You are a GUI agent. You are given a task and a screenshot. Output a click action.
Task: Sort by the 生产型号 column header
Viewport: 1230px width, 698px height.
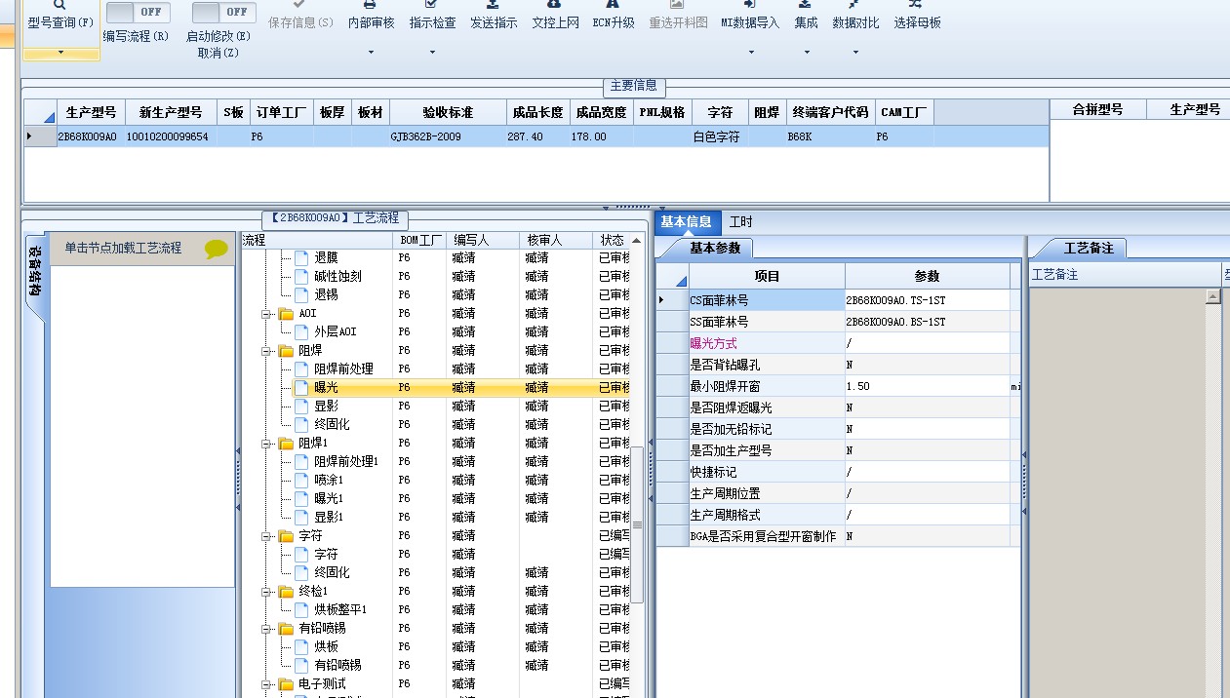click(x=91, y=112)
